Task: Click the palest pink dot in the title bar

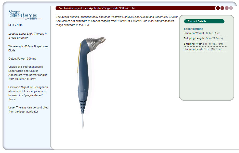Action: pos(231,8)
